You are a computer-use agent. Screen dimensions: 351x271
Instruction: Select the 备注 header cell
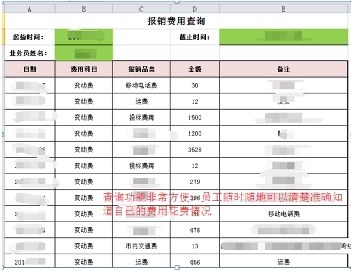pyautogui.click(x=283, y=69)
